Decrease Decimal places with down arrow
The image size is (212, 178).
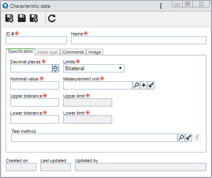coord(55,70)
